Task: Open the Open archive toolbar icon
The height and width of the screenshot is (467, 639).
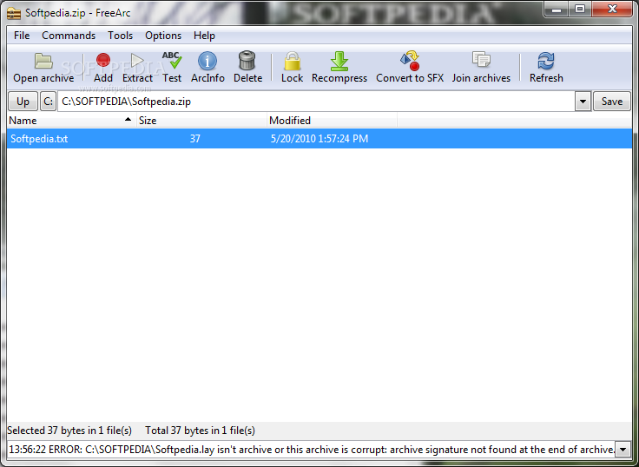Action: (x=43, y=61)
